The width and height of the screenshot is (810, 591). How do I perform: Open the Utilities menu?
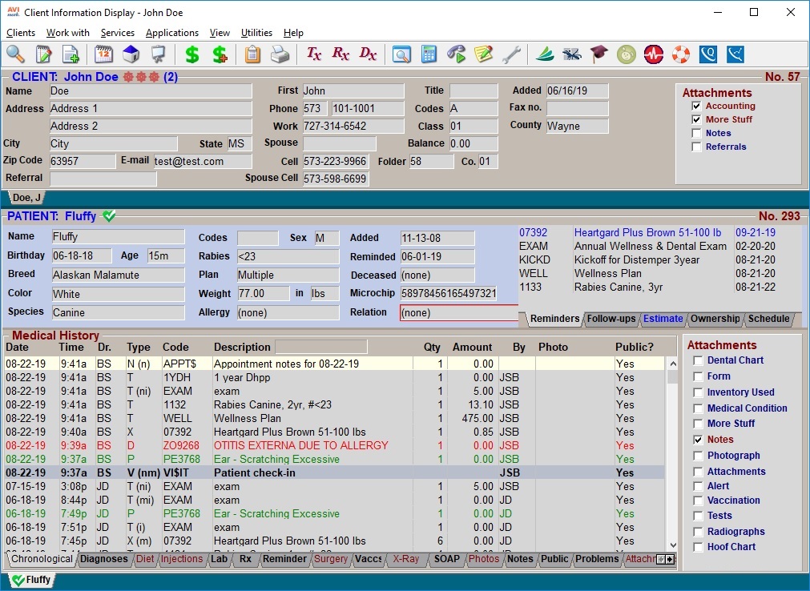click(x=256, y=33)
